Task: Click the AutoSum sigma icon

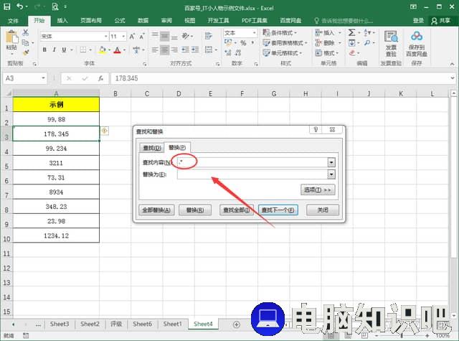Action: point(352,32)
